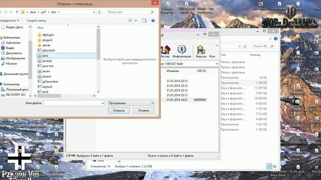Select RECOVERY (D:) drive
The width and height of the screenshot is (321, 180).
pos(16,94)
